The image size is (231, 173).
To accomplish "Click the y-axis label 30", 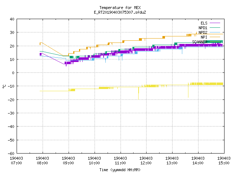I will click(x=12, y=32).
